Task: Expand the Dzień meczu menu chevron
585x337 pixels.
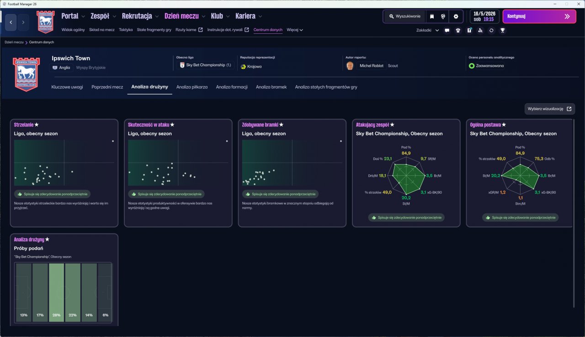Action: (x=203, y=16)
